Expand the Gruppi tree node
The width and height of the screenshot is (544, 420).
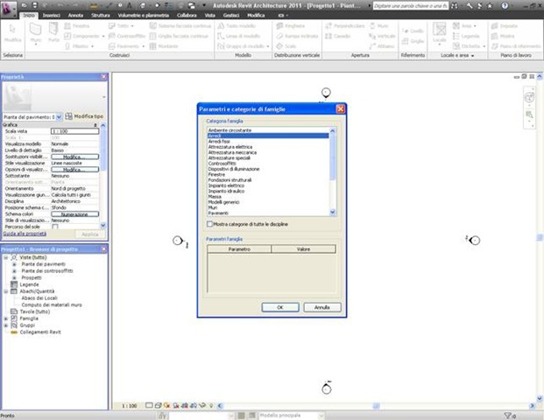(x=6, y=325)
